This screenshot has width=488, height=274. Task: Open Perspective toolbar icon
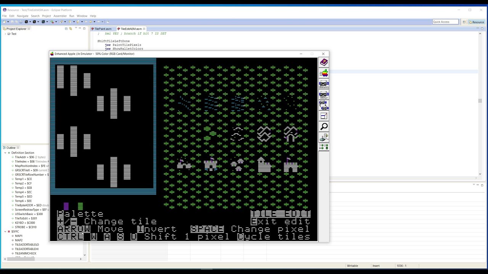(x=464, y=22)
